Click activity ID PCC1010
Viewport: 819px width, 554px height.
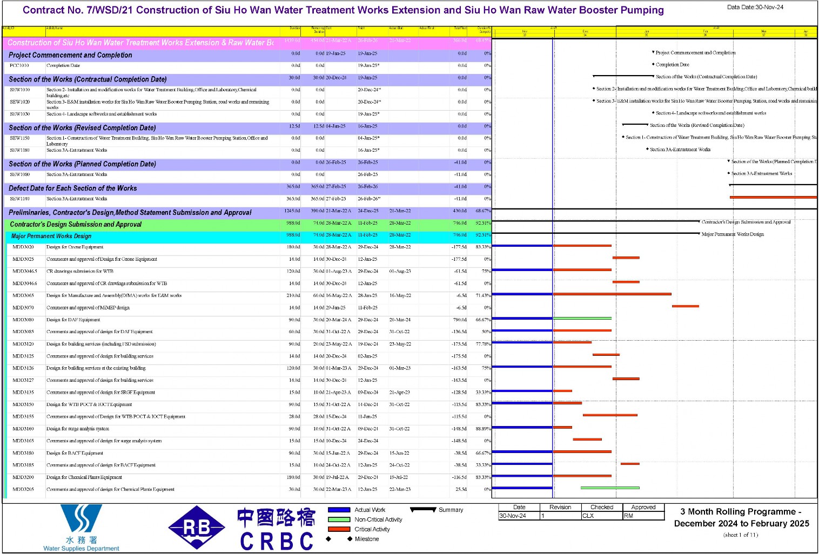pyautogui.click(x=19, y=65)
